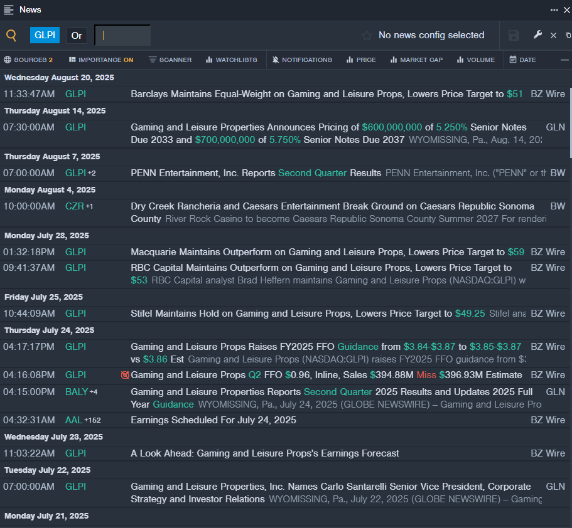
Task: Open Earnings Scheduled For July 24, 2025
Action: pos(213,420)
